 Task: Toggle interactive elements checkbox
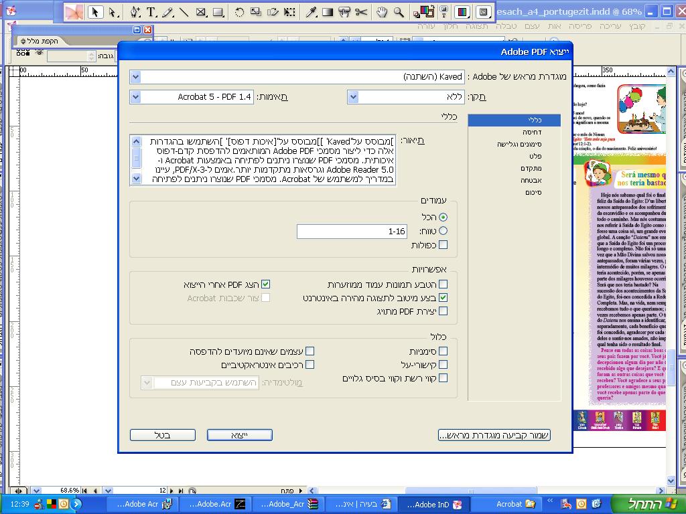310,365
